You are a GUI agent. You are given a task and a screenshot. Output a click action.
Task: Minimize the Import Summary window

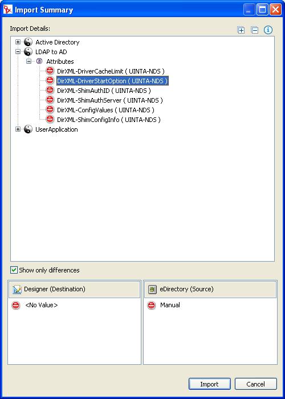[249, 10]
